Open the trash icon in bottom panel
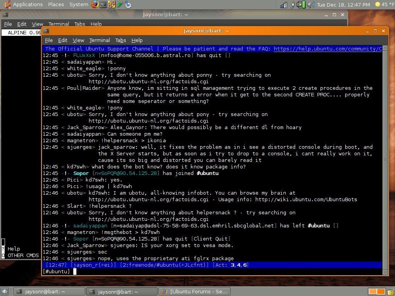This screenshot has height=296, width=395. pyautogui.click(x=390, y=291)
